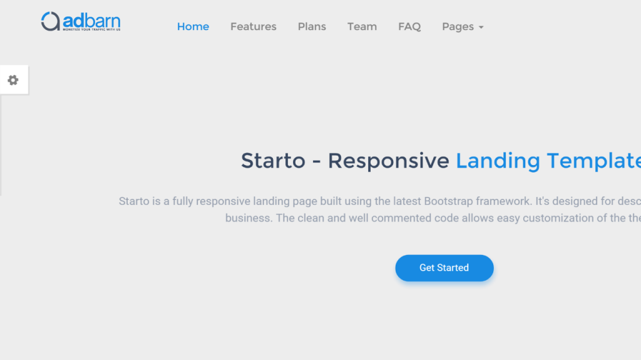Screen dimensions: 641x360
Task: Click the 'Starto - Responsive' heading text
Action: point(345,161)
